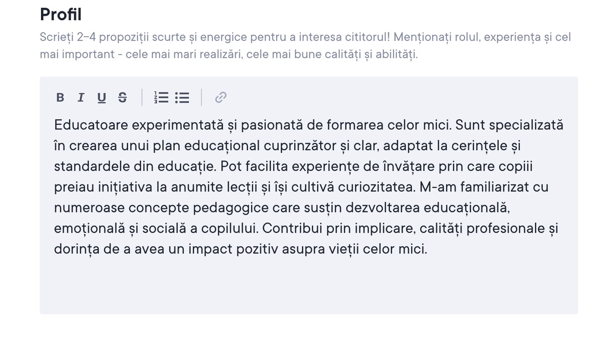Apply underline formatting
This screenshot has height=341, width=610.
pyautogui.click(x=101, y=98)
